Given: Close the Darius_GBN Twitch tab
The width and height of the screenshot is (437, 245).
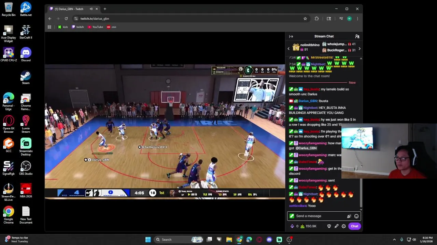Looking at the screenshot, I should pos(97,9).
